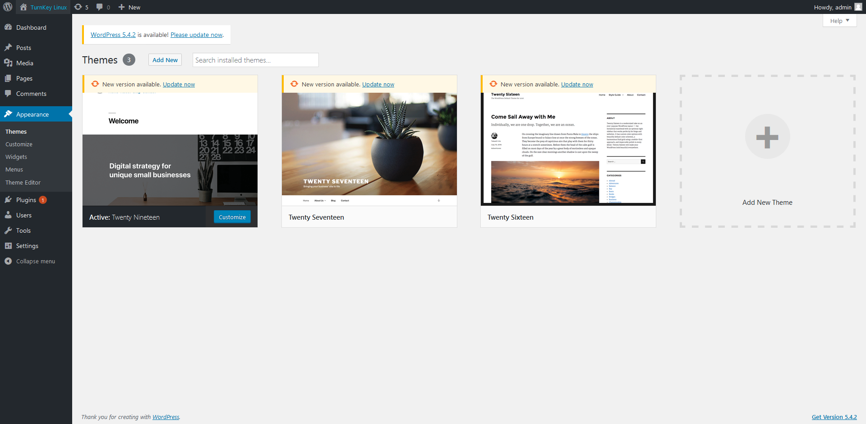The width and height of the screenshot is (866, 424).
Task: Open the comments bubble icon in admin bar
Action: pos(103,7)
